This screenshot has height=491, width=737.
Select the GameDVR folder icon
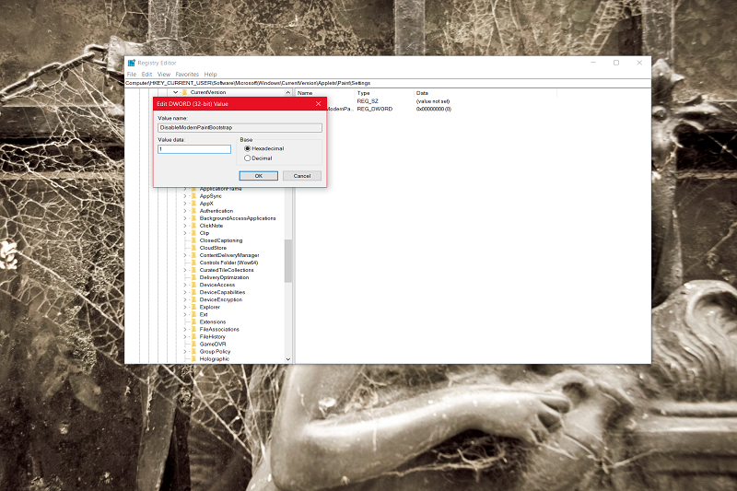(193, 344)
